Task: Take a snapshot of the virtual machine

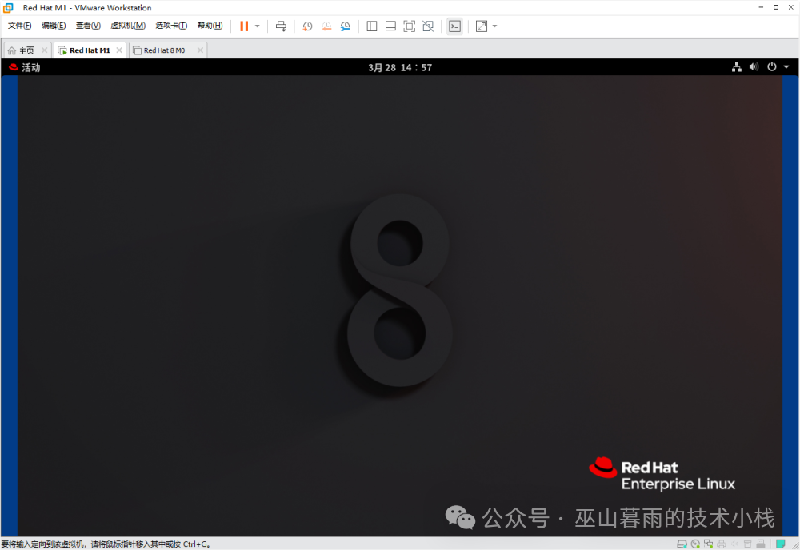Action: [x=308, y=26]
